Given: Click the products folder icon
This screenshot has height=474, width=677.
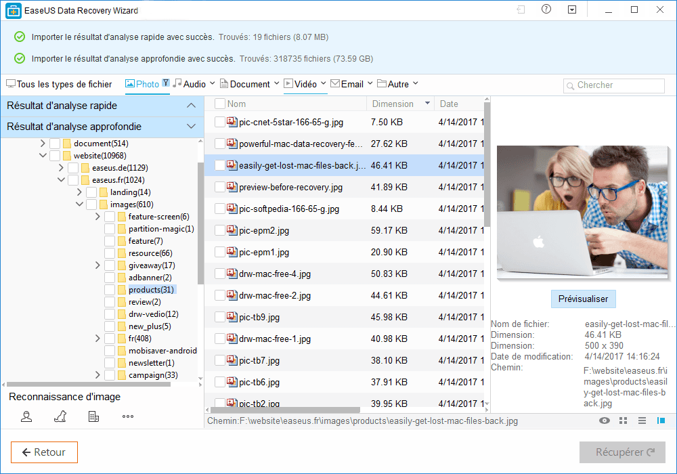Looking at the screenshot, I should click(x=122, y=290).
